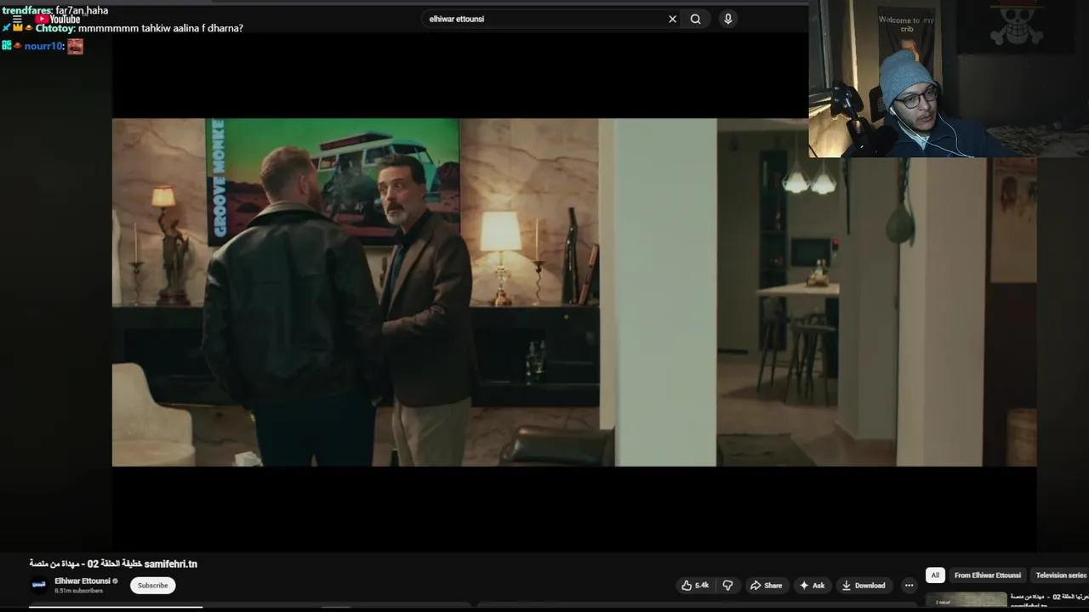Viewport: 1089px width, 612px height.
Task: Start voice search with microphone icon
Action: [x=727, y=19]
